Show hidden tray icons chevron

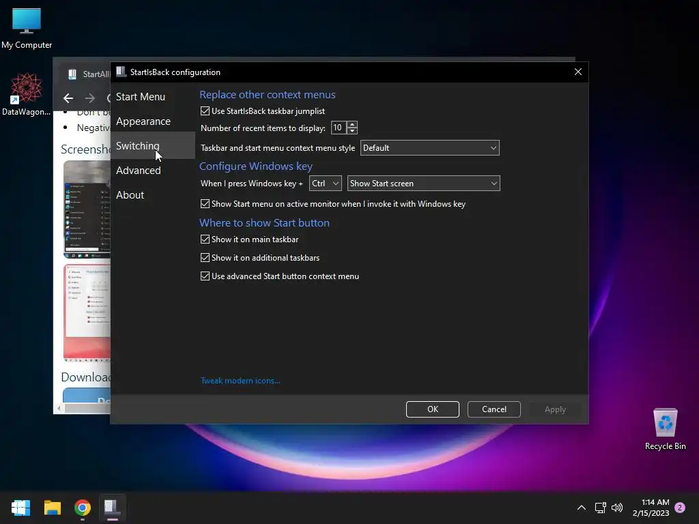(x=582, y=508)
